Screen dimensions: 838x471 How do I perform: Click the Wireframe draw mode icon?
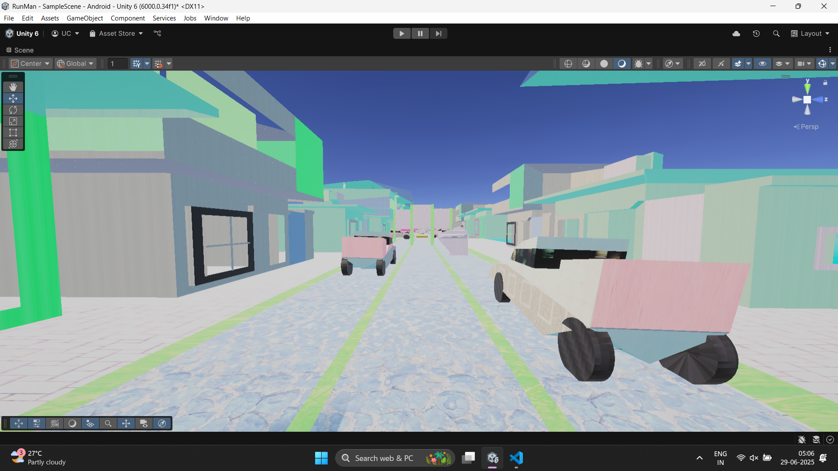pos(568,64)
